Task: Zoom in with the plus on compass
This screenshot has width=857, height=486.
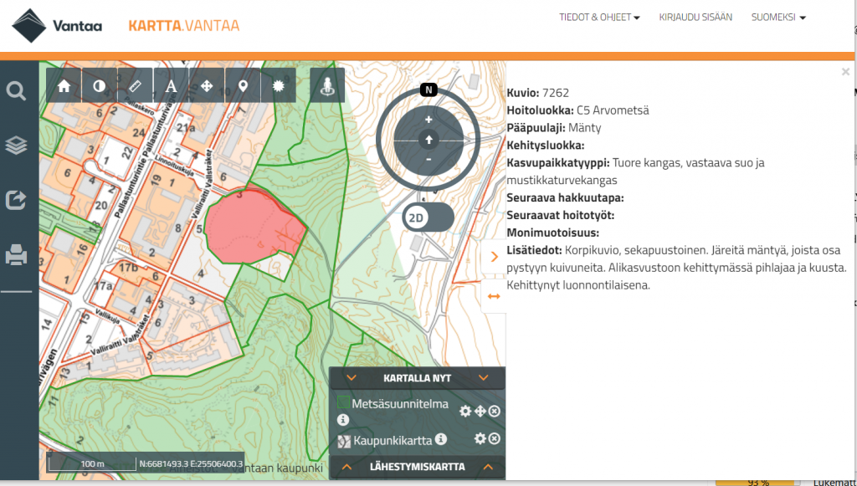Action: coord(428,120)
